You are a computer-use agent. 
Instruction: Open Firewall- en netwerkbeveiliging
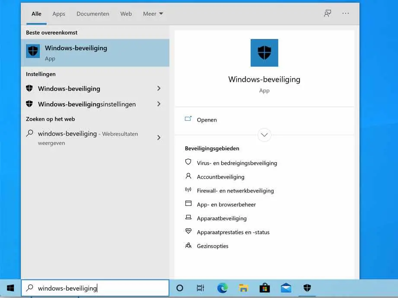pyautogui.click(x=235, y=191)
